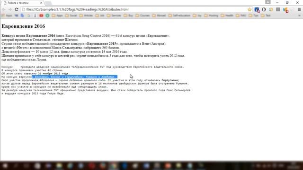The width and height of the screenshot is (303, 170).
Task: Click bold text '«Евровидение 2015»'
Action: (x=101, y=43)
